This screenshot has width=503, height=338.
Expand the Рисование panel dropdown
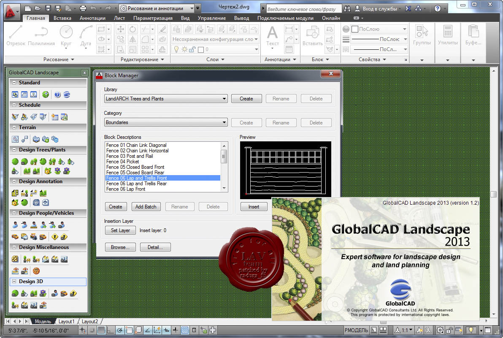point(59,59)
